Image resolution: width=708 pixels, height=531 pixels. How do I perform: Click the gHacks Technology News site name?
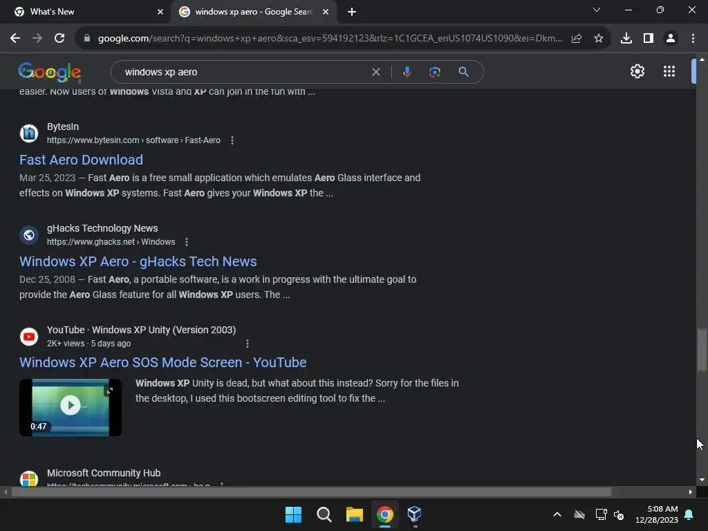tap(102, 228)
